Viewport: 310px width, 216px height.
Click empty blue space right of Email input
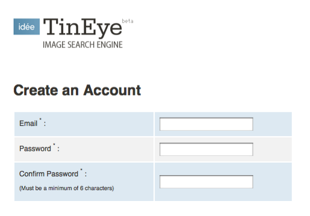(272, 124)
